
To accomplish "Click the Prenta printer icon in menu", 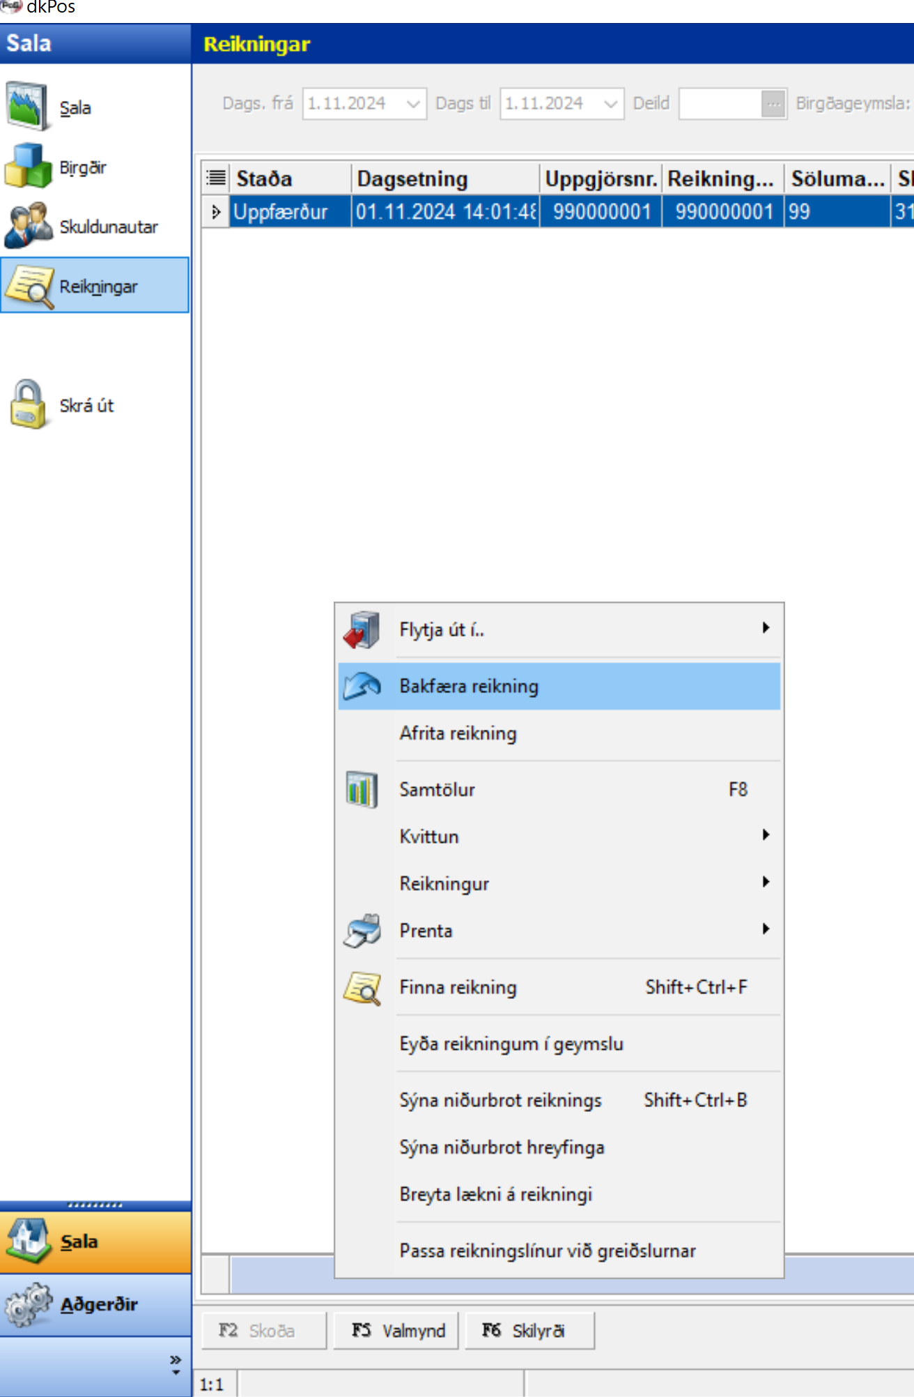I will pyautogui.click(x=362, y=931).
